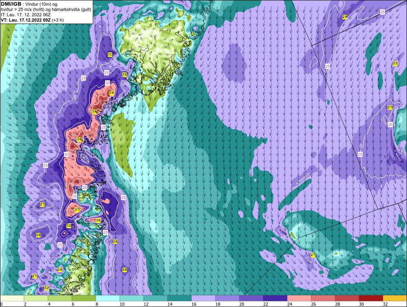
Task: Click the yellow '31' max gust label
Action: point(110,54)
